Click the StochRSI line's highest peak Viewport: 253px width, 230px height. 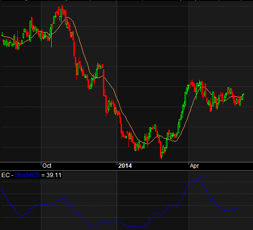[200, 177]
